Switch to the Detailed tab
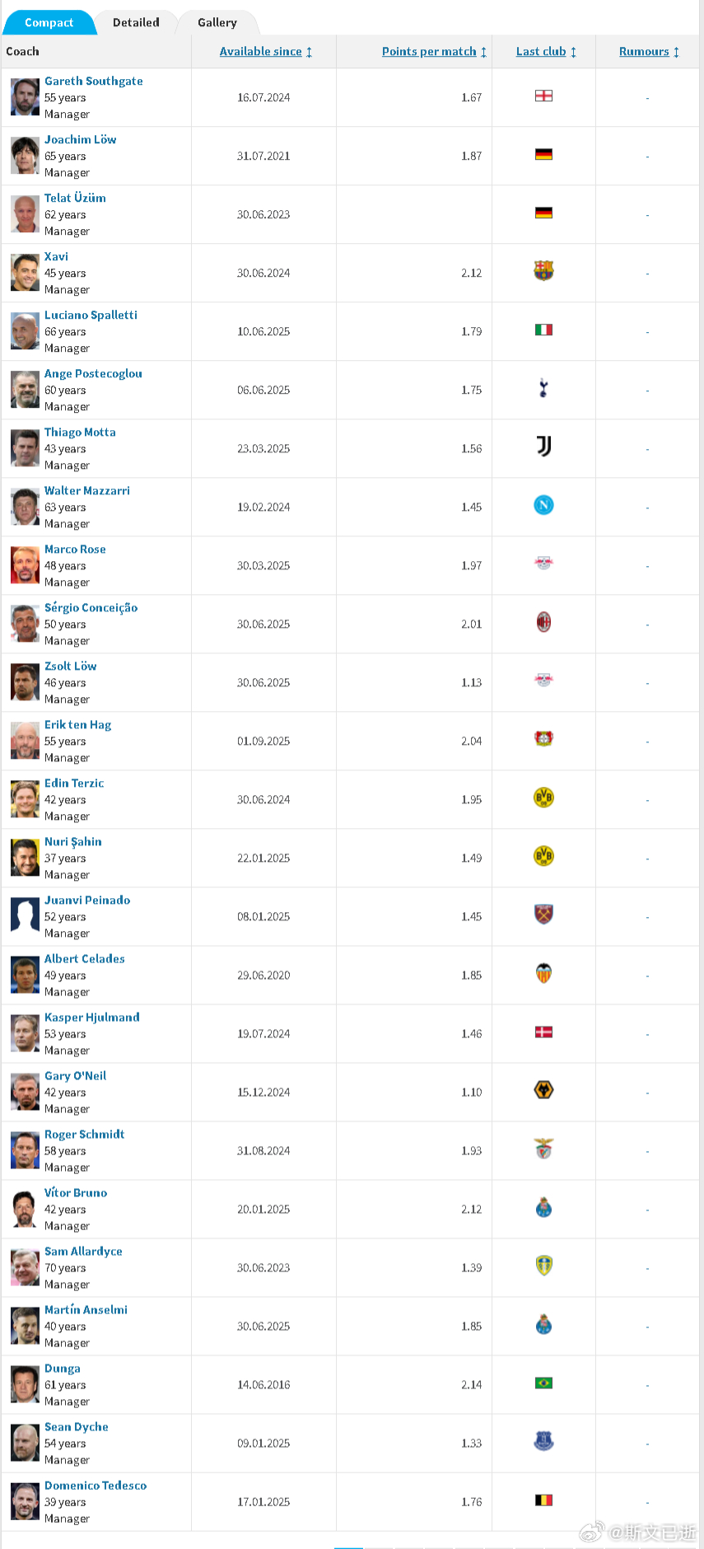This screenshot has width=704, height=1549. [136, 23]
